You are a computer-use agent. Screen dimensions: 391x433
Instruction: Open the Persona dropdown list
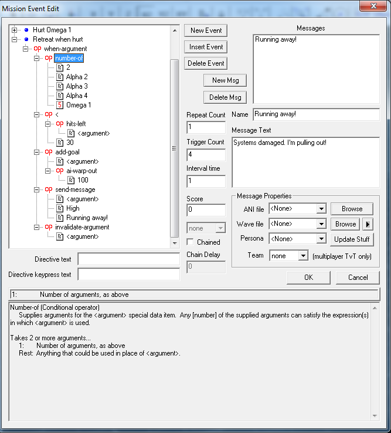[x=320, y=239]
